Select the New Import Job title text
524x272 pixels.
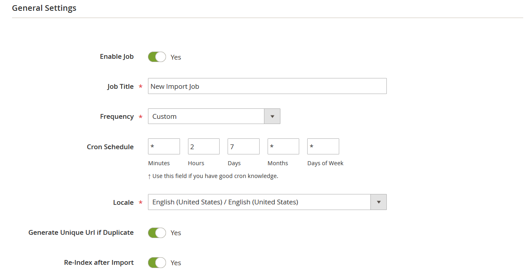175,86
